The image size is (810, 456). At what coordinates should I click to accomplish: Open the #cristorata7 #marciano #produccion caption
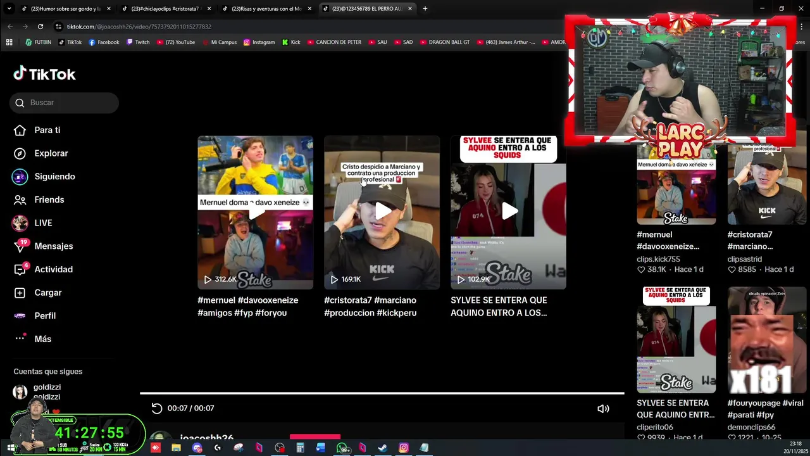pyautogui.click(x=370, y=307)
